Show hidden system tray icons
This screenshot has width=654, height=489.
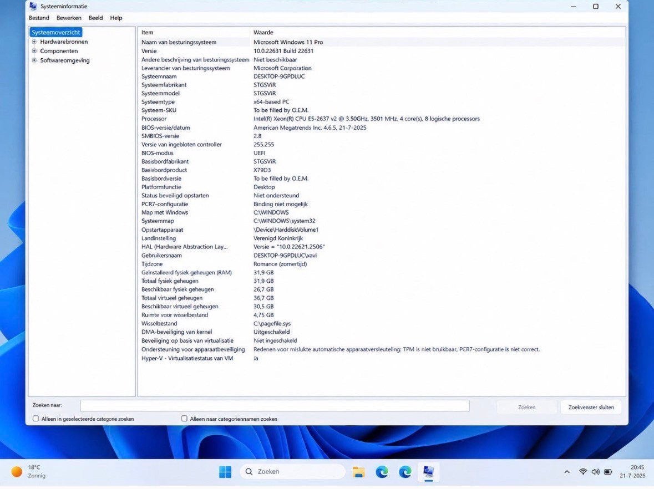pos(567,472)
